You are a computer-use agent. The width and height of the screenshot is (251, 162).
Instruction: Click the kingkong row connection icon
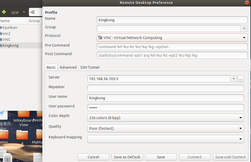1,46
